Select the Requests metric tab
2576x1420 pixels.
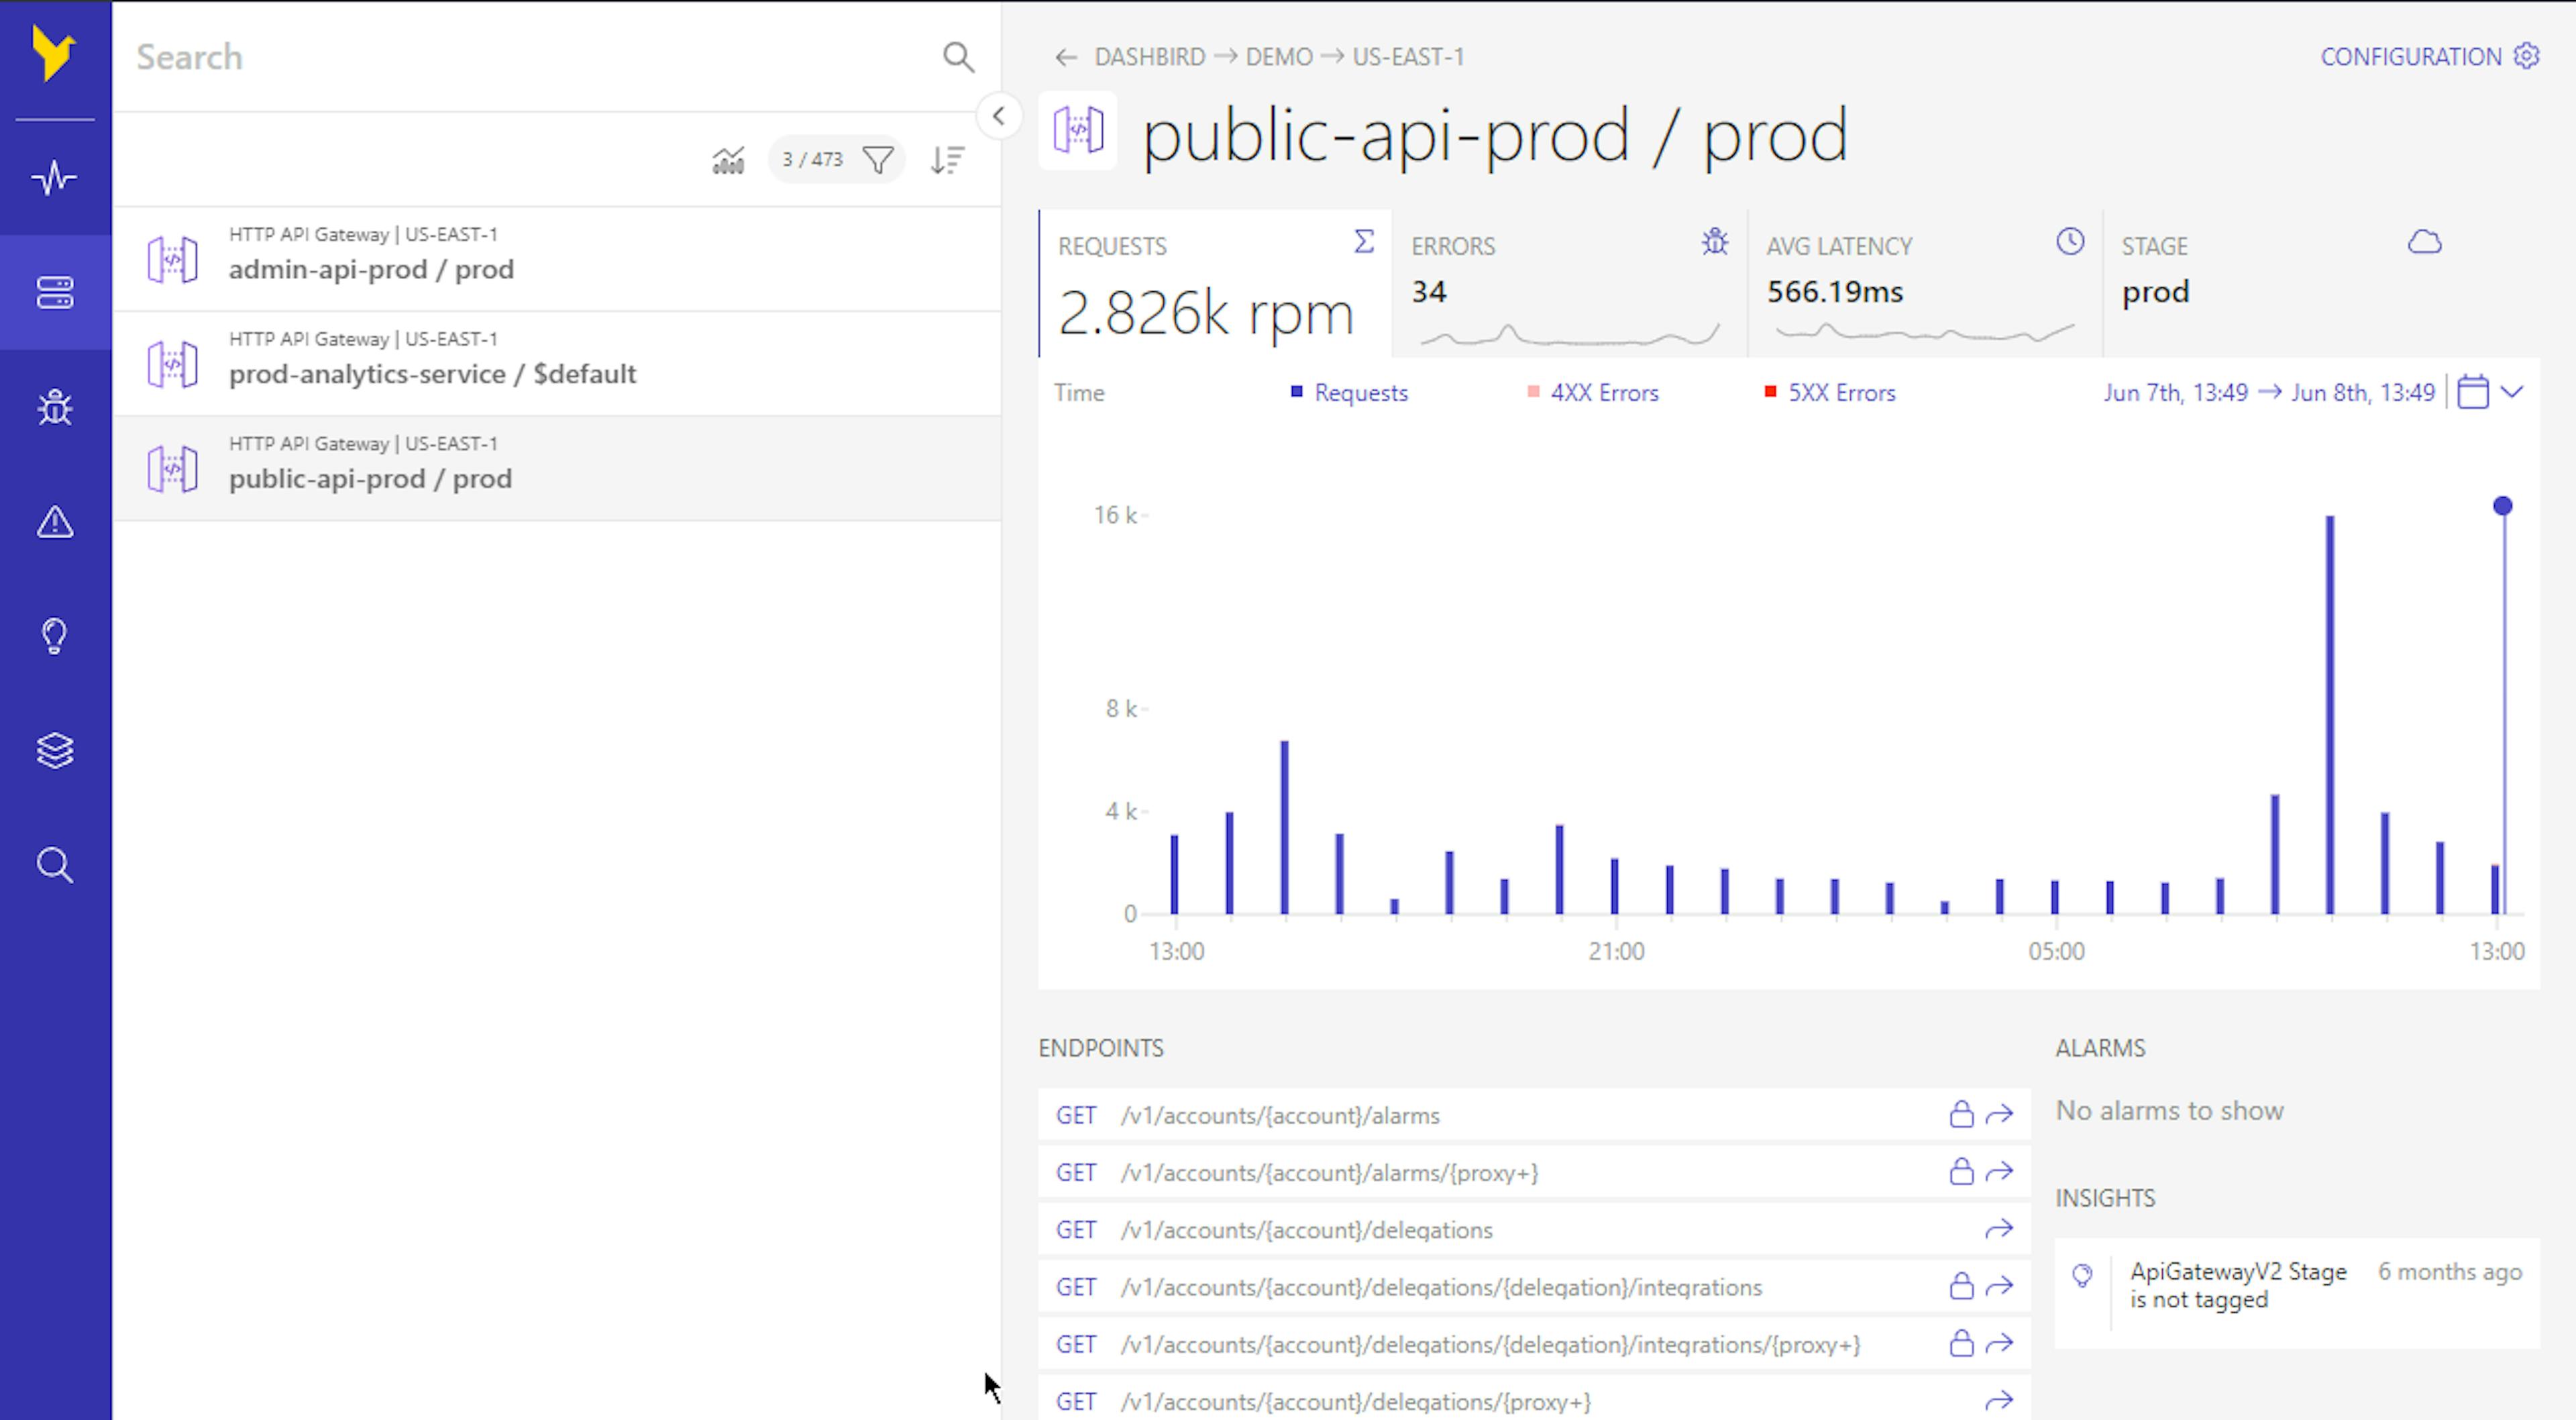click(x=1215, y=283)
